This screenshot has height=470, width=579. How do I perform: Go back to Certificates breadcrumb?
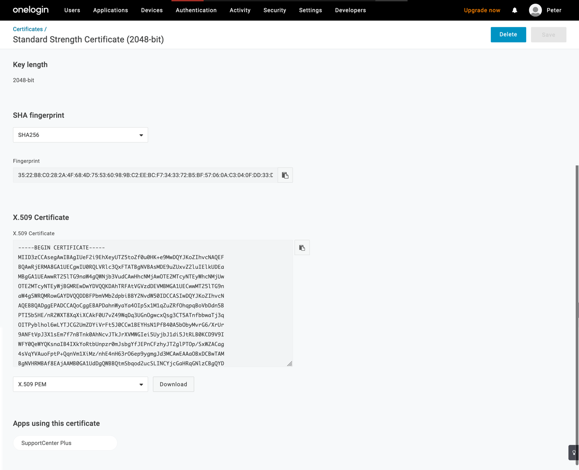pyautogui.click(x=28, y=29)
